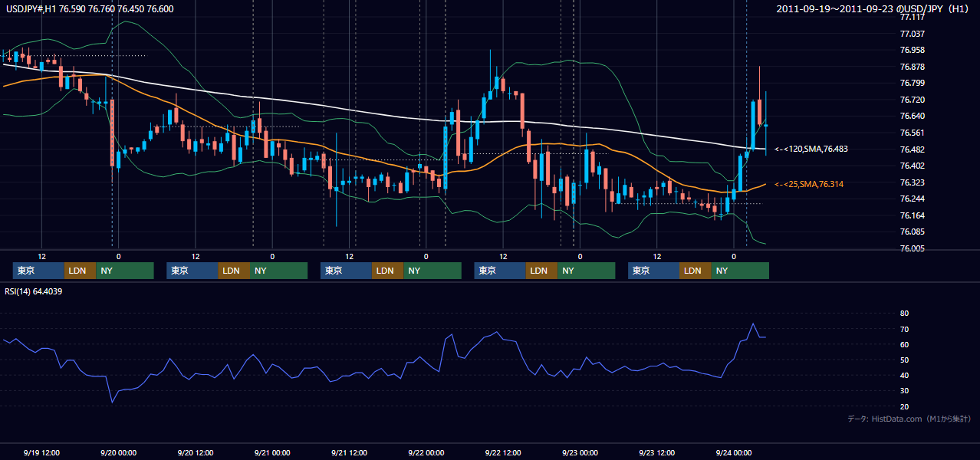
Task: Click RSI scale value 30
Action: click(x=904, y=391)
